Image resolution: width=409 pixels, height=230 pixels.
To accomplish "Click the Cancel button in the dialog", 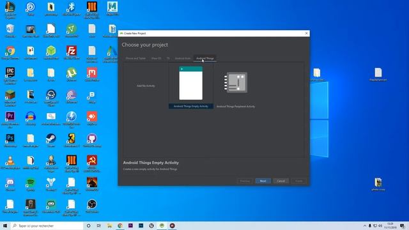I will point(281,181).
